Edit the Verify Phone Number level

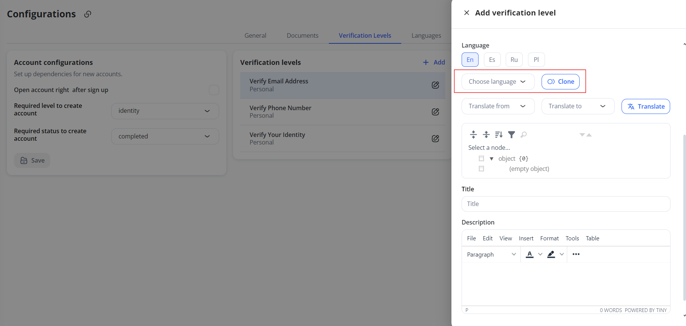[435, 112]
